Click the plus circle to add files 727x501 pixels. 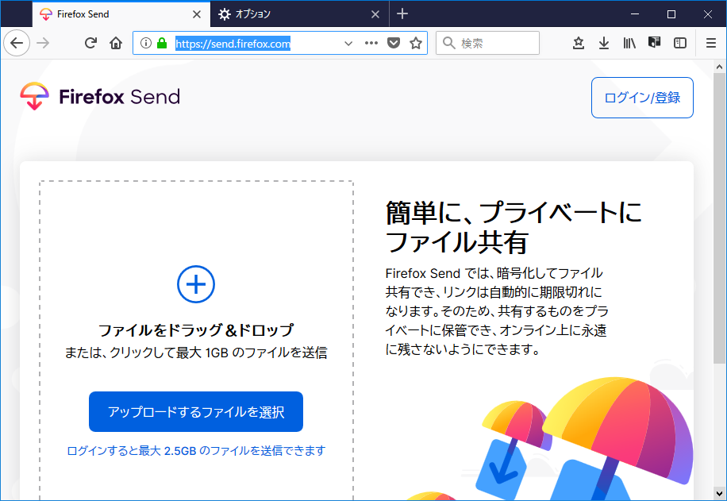(196, 284)
